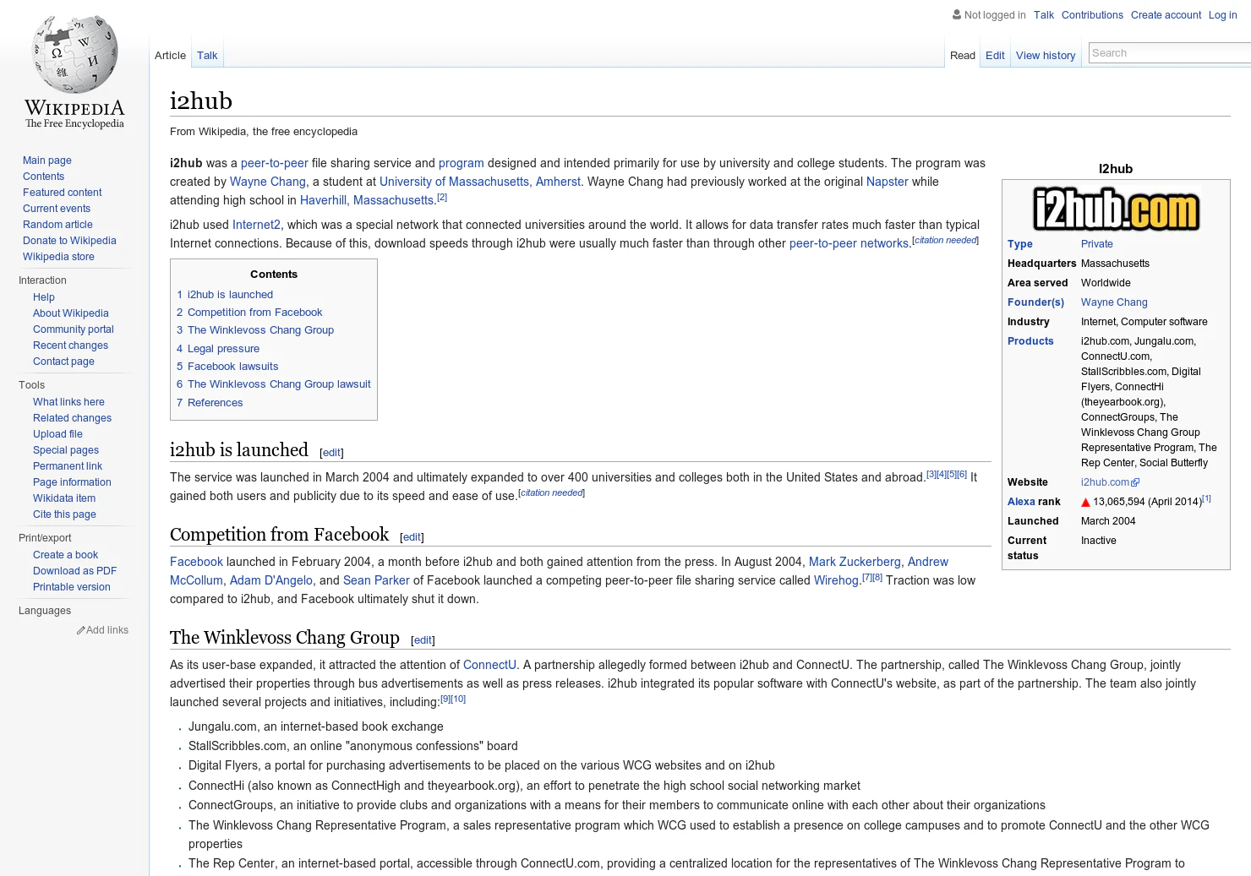Click the Add links pencil icon
1251x876 pixels.
[x=81, y=630]
